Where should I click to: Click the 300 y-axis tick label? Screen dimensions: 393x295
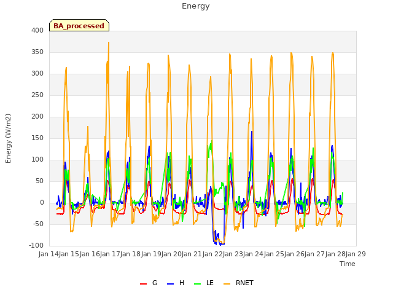click(37, 74)
